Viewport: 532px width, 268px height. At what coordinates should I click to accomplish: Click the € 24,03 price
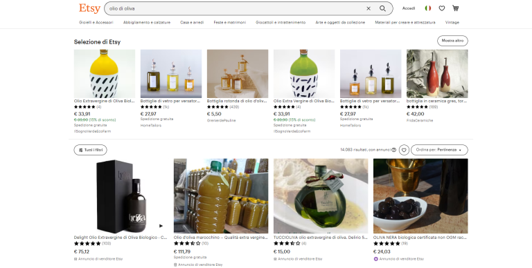pos(382,251)
